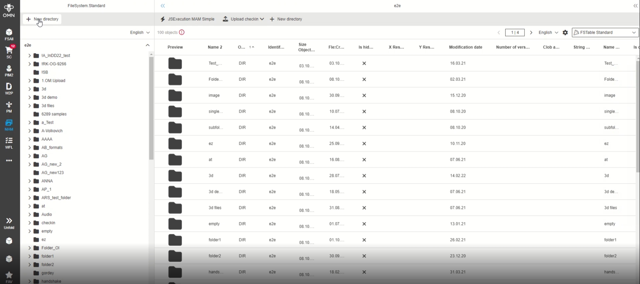Image resolution: width=640 pixels, height=284 pixels.
Task: Collapse the tree panel with double chevron
Action: point(163,6)
